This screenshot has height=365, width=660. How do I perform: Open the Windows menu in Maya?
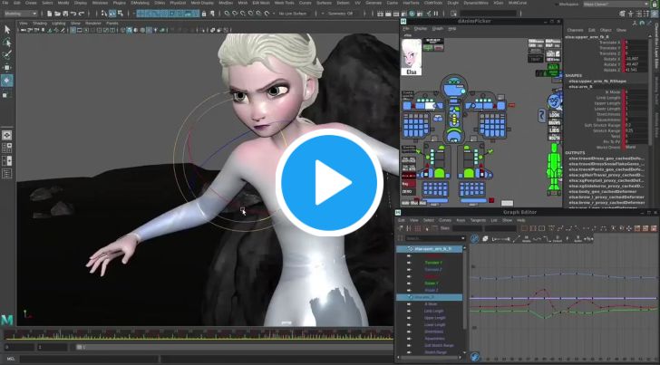(100, 3)
